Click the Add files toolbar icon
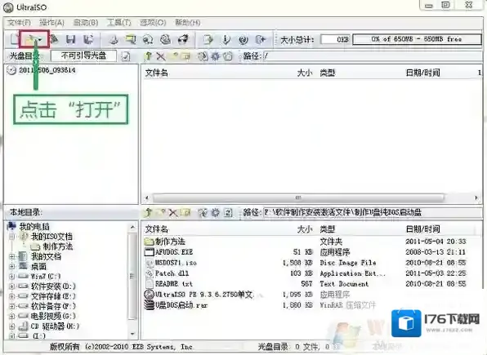 [x=208, y=39]
